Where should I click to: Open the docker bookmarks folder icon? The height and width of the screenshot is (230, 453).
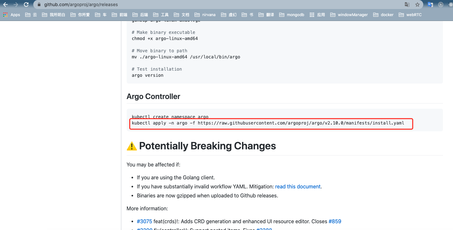pos(375,15)
